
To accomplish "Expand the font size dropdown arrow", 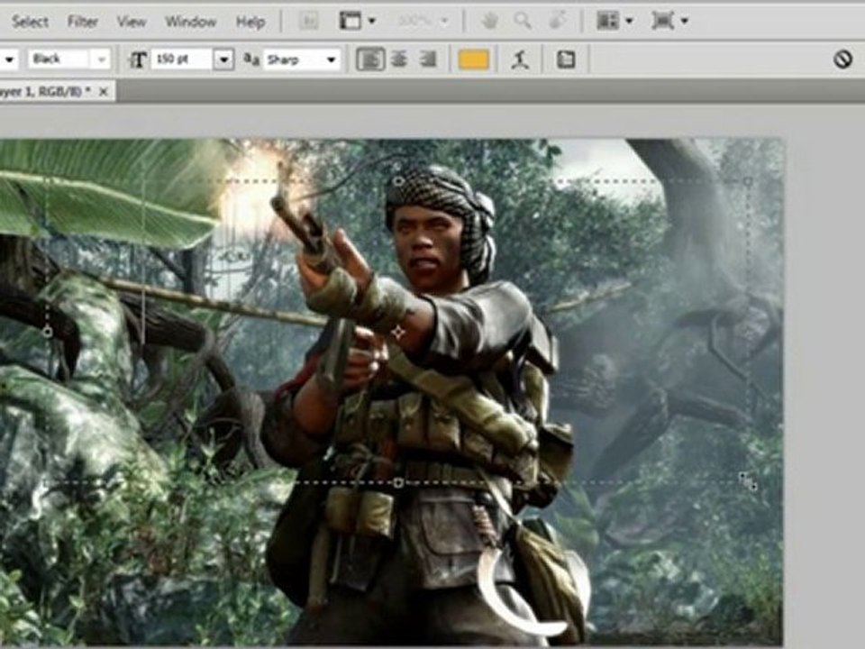I will pos(223,59).
